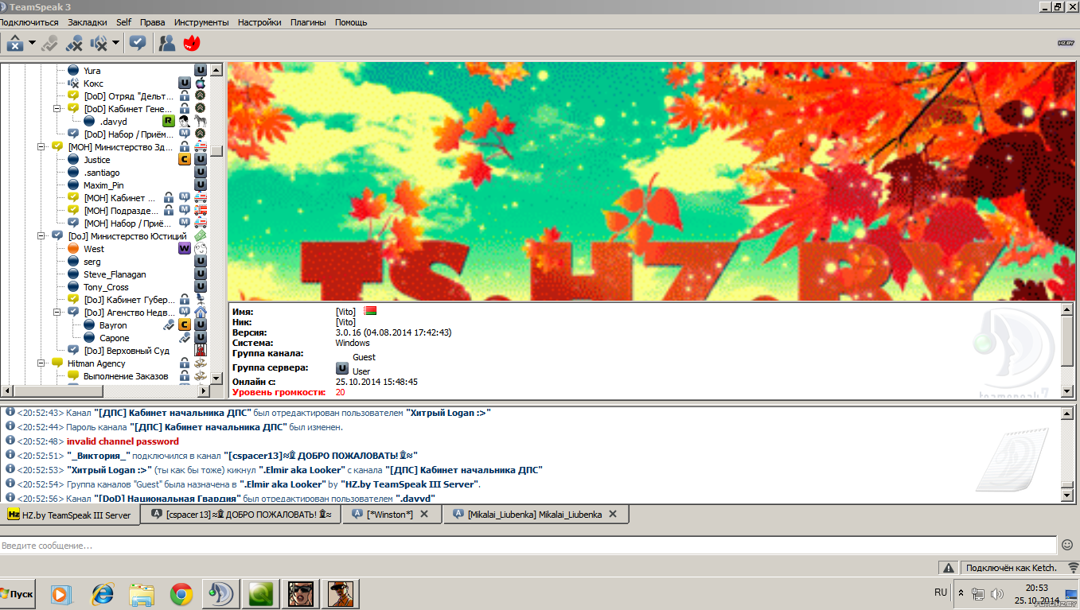Screen dimensions: 1080x610
Task: Click the message input field Введите сообщение
Action: pos(528,546)
